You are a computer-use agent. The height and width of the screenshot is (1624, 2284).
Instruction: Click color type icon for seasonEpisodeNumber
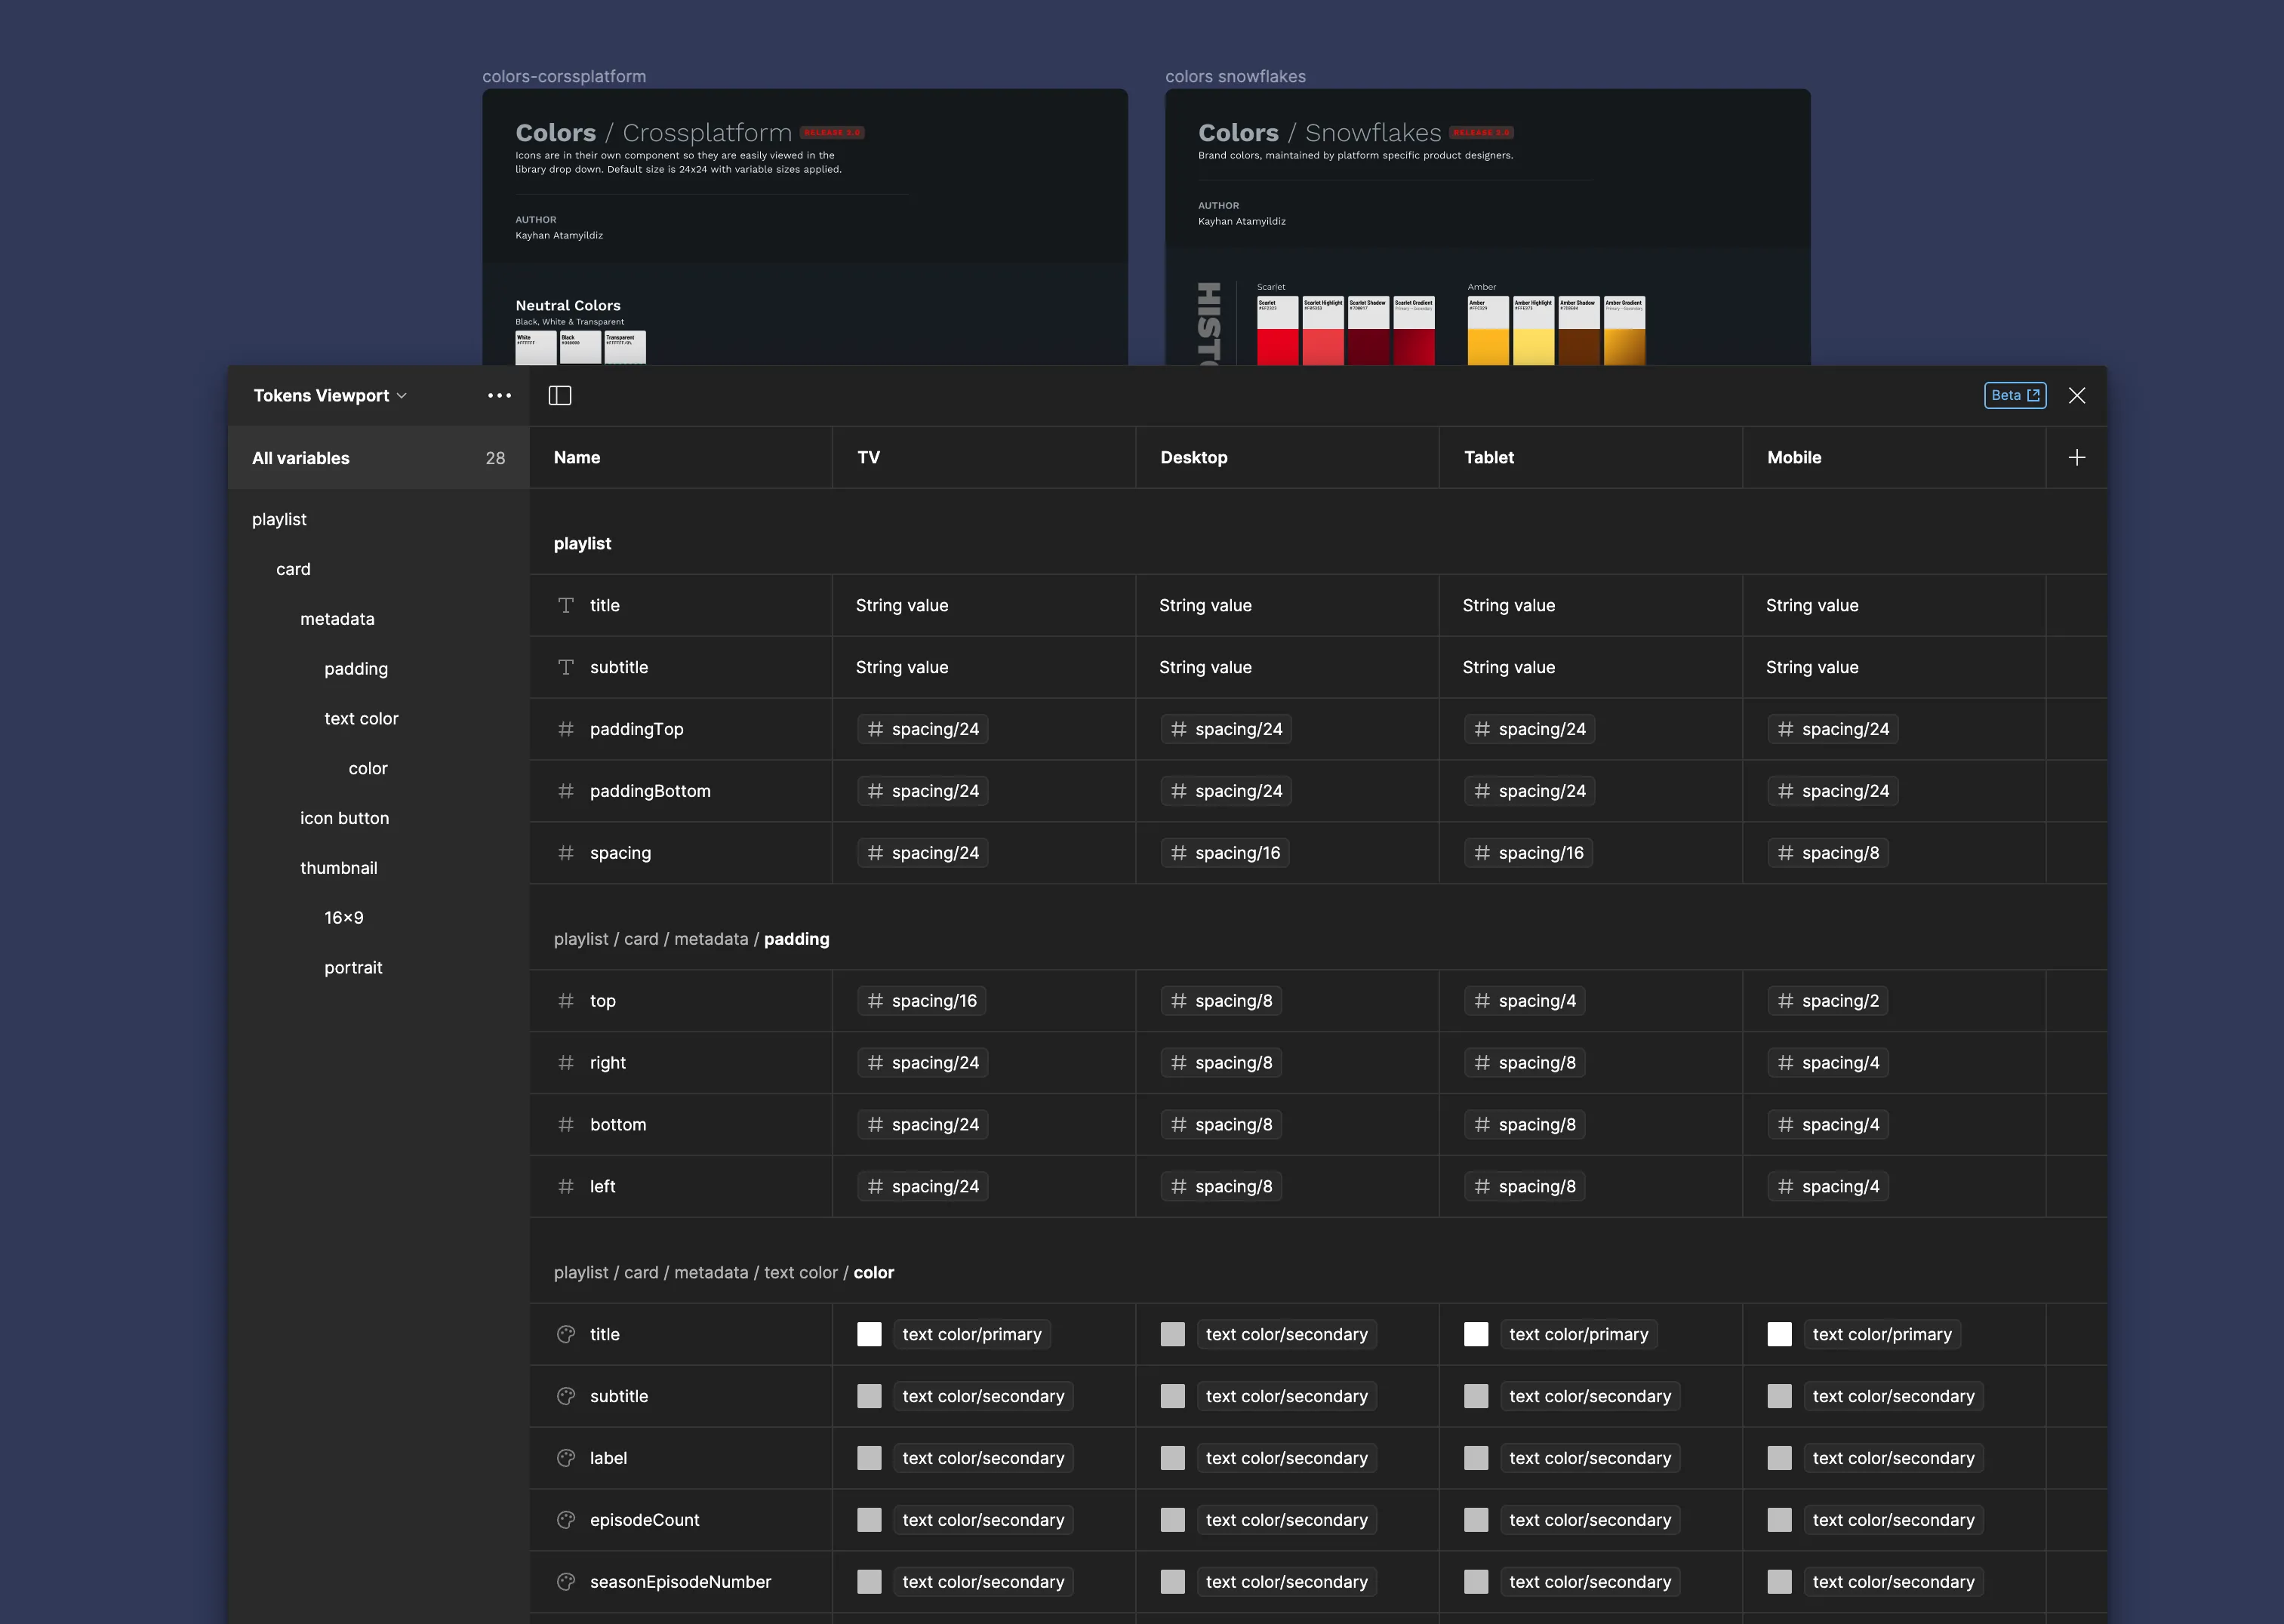[566, 1583]
